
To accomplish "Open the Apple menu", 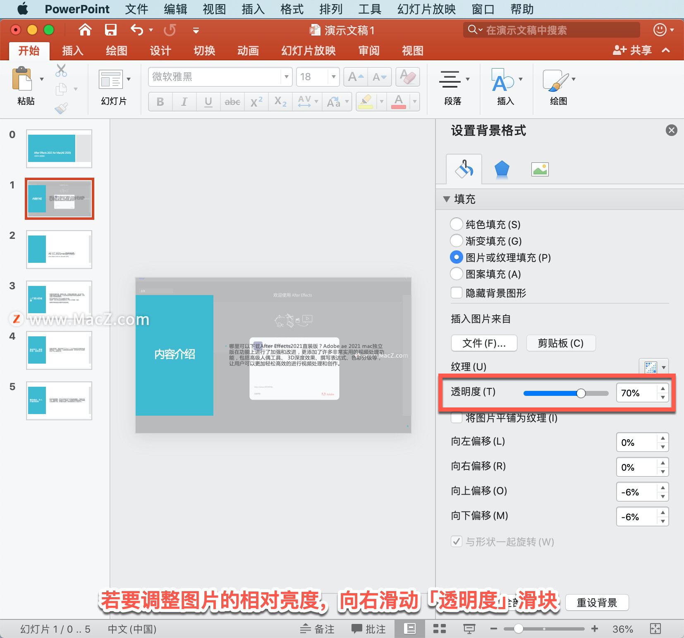I will point(23,9).
